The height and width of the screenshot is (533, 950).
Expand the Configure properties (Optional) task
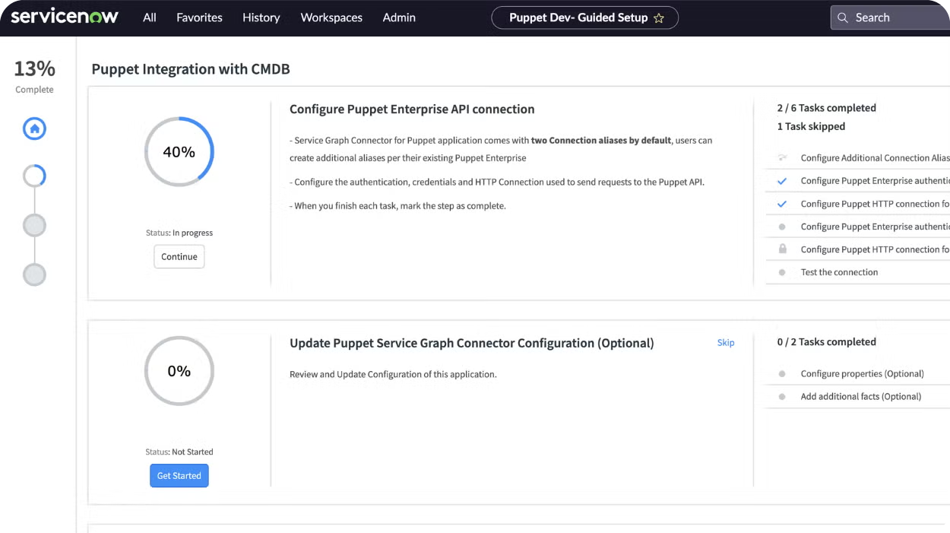863,373
